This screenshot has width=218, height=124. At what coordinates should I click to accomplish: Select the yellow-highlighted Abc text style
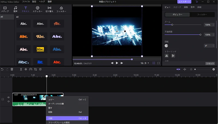tap(40, 49)
